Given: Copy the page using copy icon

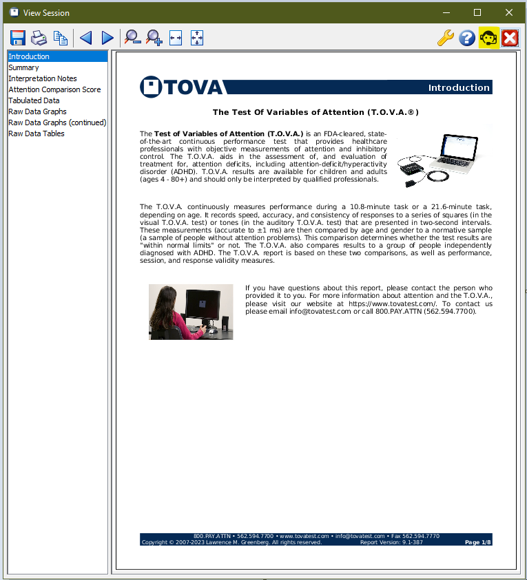Looking at the screenshot, I should 61,38.
